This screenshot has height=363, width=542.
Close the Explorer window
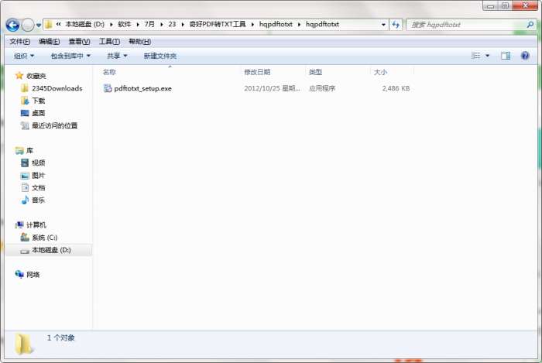coord(526,5)
